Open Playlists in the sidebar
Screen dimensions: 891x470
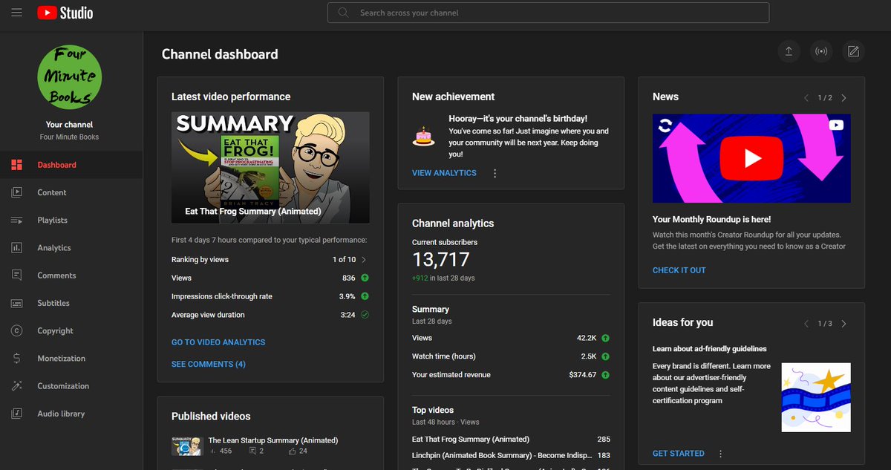[71, 221]
